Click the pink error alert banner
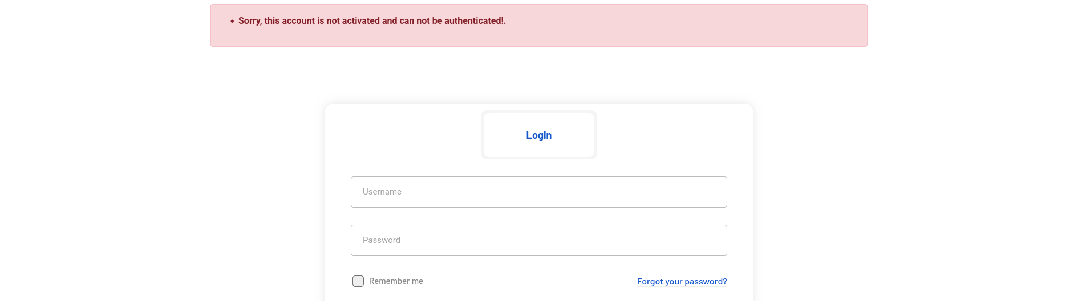 539,26
